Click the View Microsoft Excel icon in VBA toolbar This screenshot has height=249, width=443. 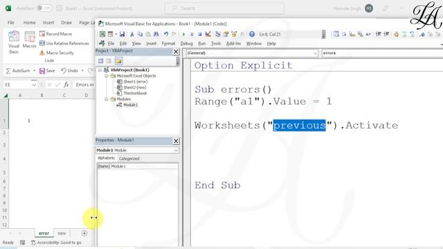tap(102, 34)
